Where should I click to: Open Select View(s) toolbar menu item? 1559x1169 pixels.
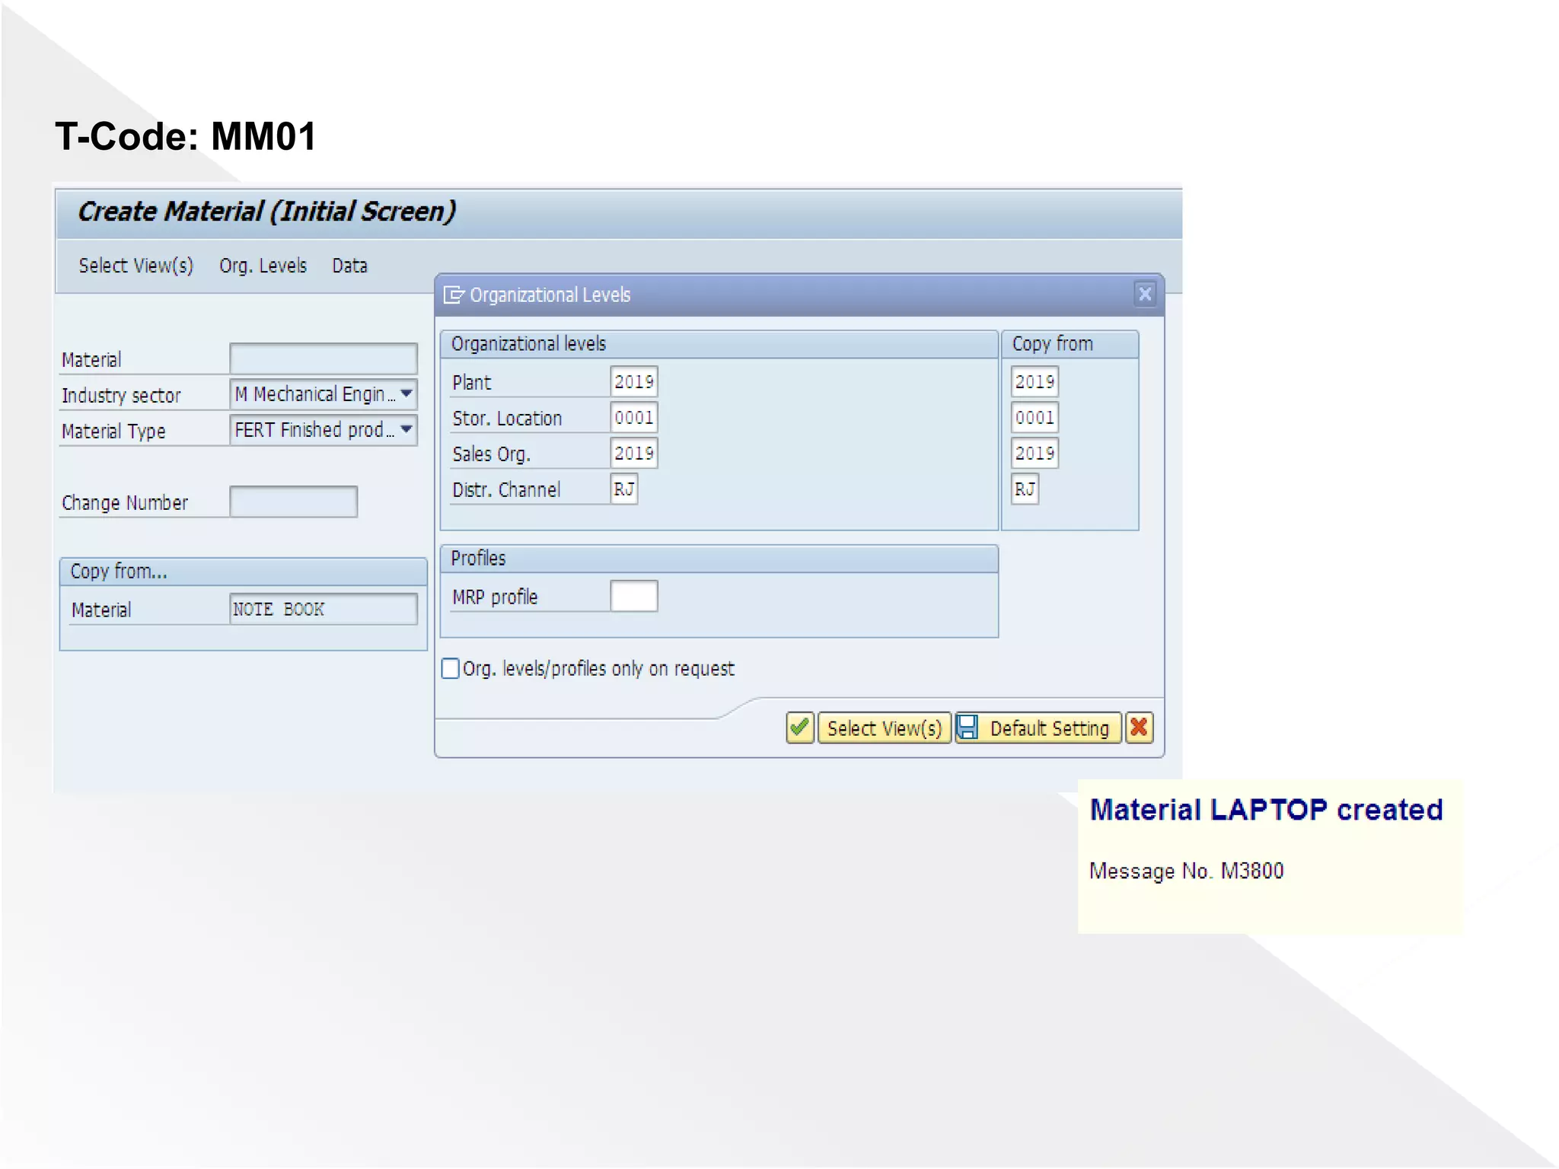tap(136, 266)
